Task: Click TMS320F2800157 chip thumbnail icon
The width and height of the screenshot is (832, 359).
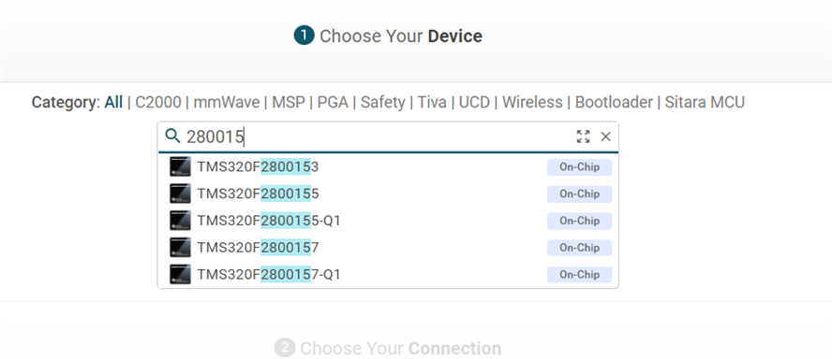Action: coord(181,247)
